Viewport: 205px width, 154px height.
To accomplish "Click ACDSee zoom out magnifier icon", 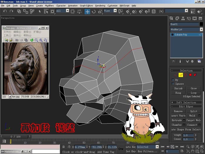I will pyautogui.click(x=36, y=40).
